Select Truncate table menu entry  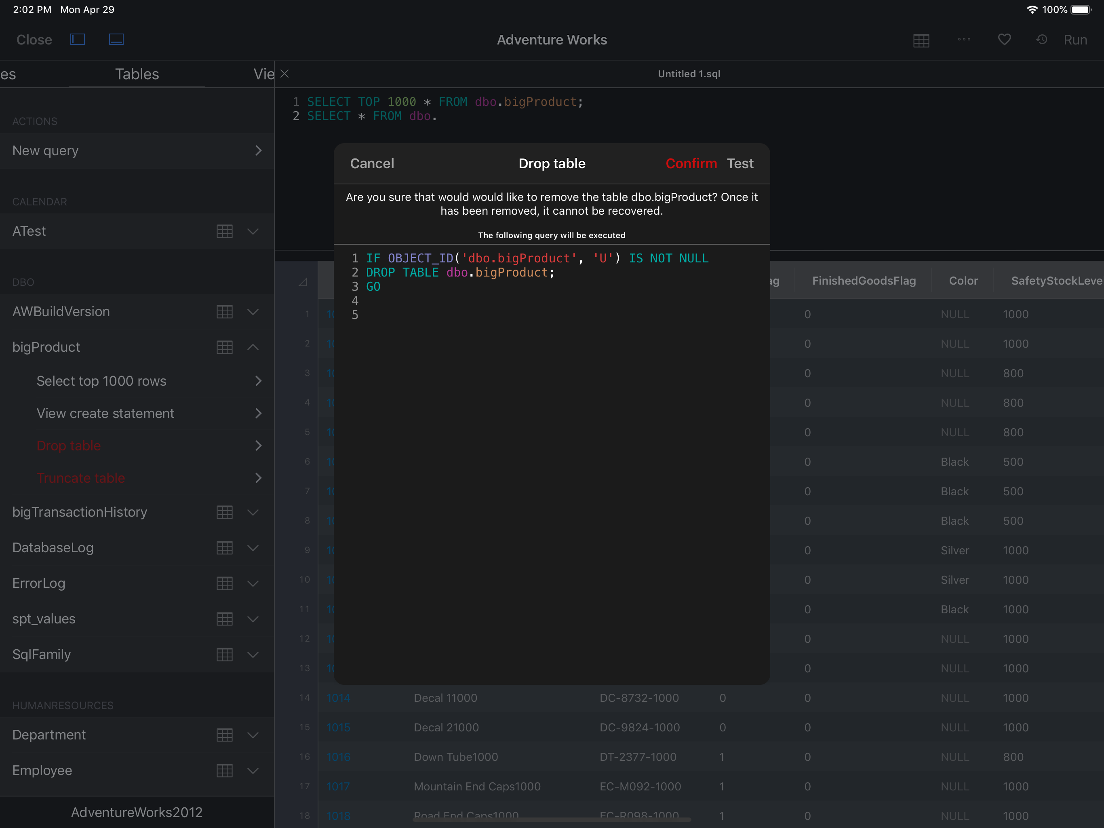click(81, 478)
